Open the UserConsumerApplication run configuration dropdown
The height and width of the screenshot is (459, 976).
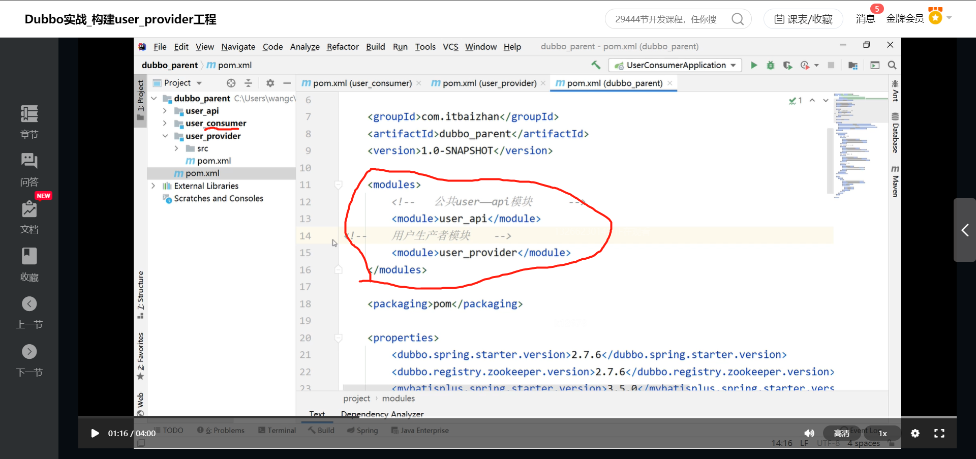pyautogui.click(x=675, y=65)
